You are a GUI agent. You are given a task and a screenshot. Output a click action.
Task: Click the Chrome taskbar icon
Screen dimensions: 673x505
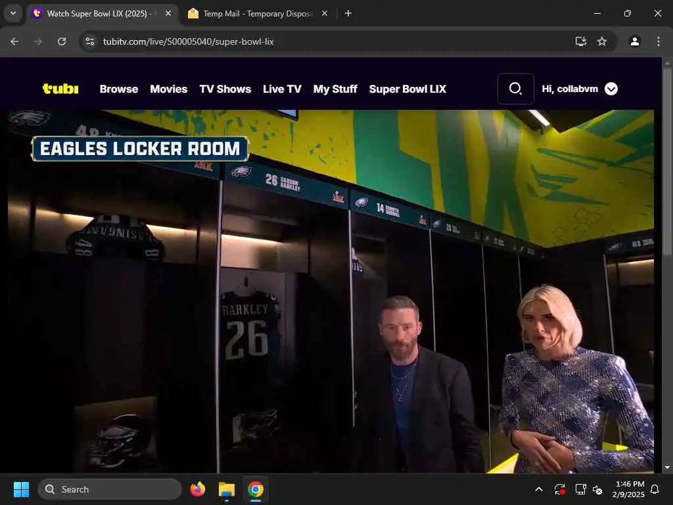(x=256, y=489)
